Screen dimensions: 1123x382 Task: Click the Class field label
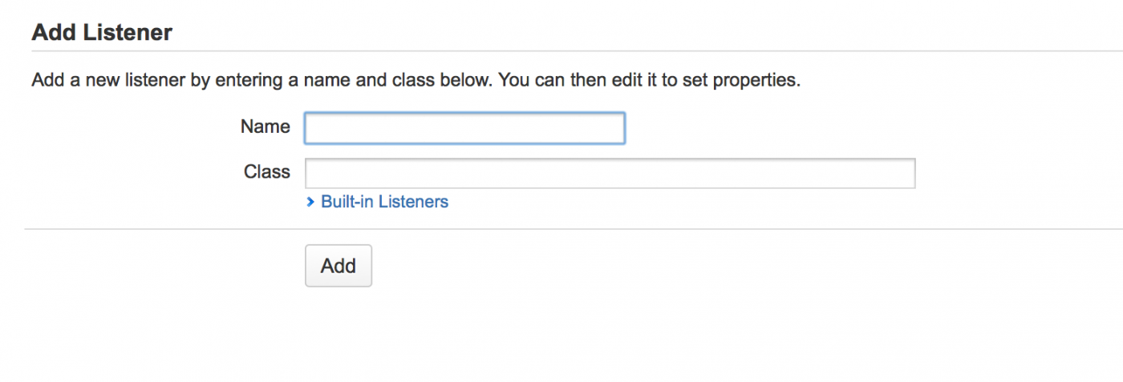coord(267,171)
